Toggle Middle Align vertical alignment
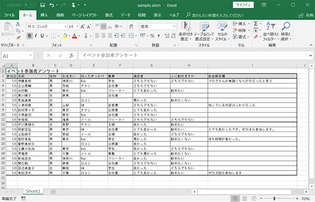315x202 pixels. pos(103,26)
